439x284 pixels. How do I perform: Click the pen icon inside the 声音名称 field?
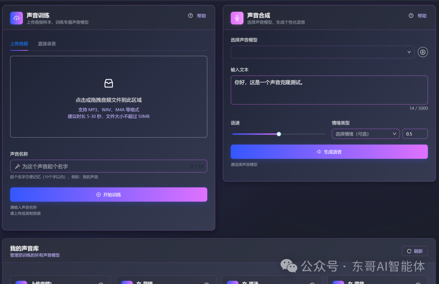[16, 166]
